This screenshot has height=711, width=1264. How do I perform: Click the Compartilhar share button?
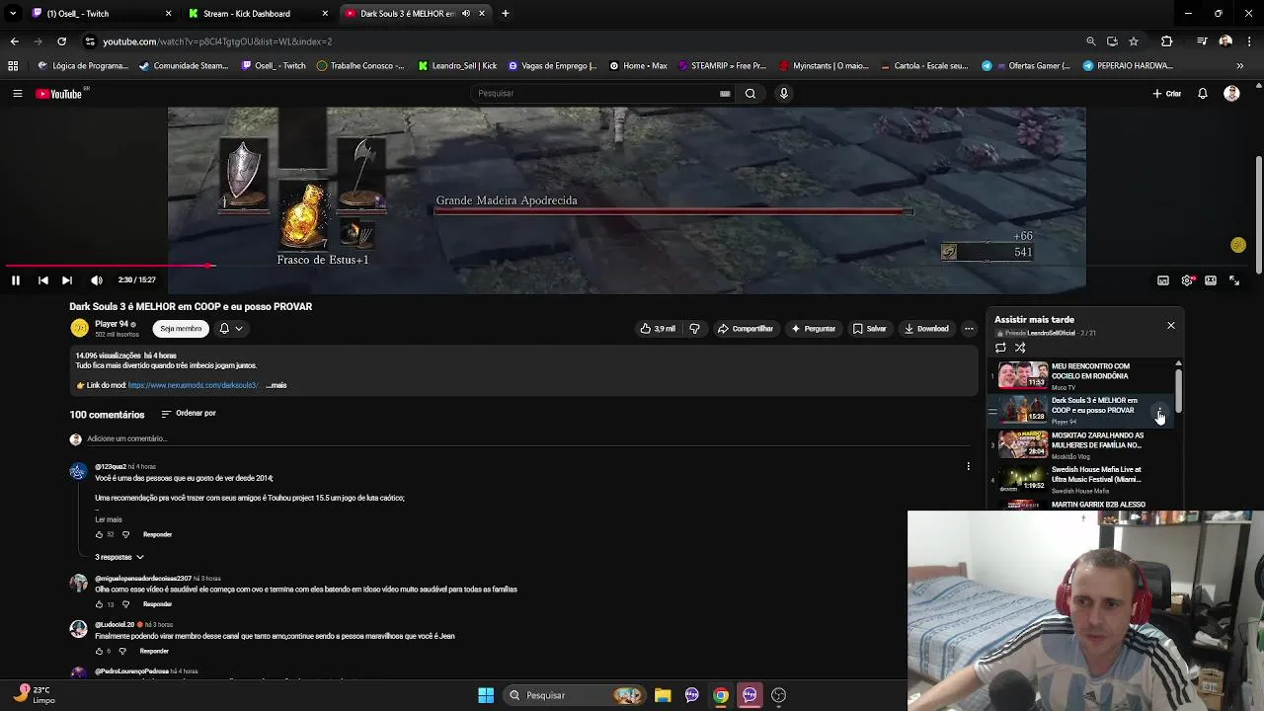745,329
